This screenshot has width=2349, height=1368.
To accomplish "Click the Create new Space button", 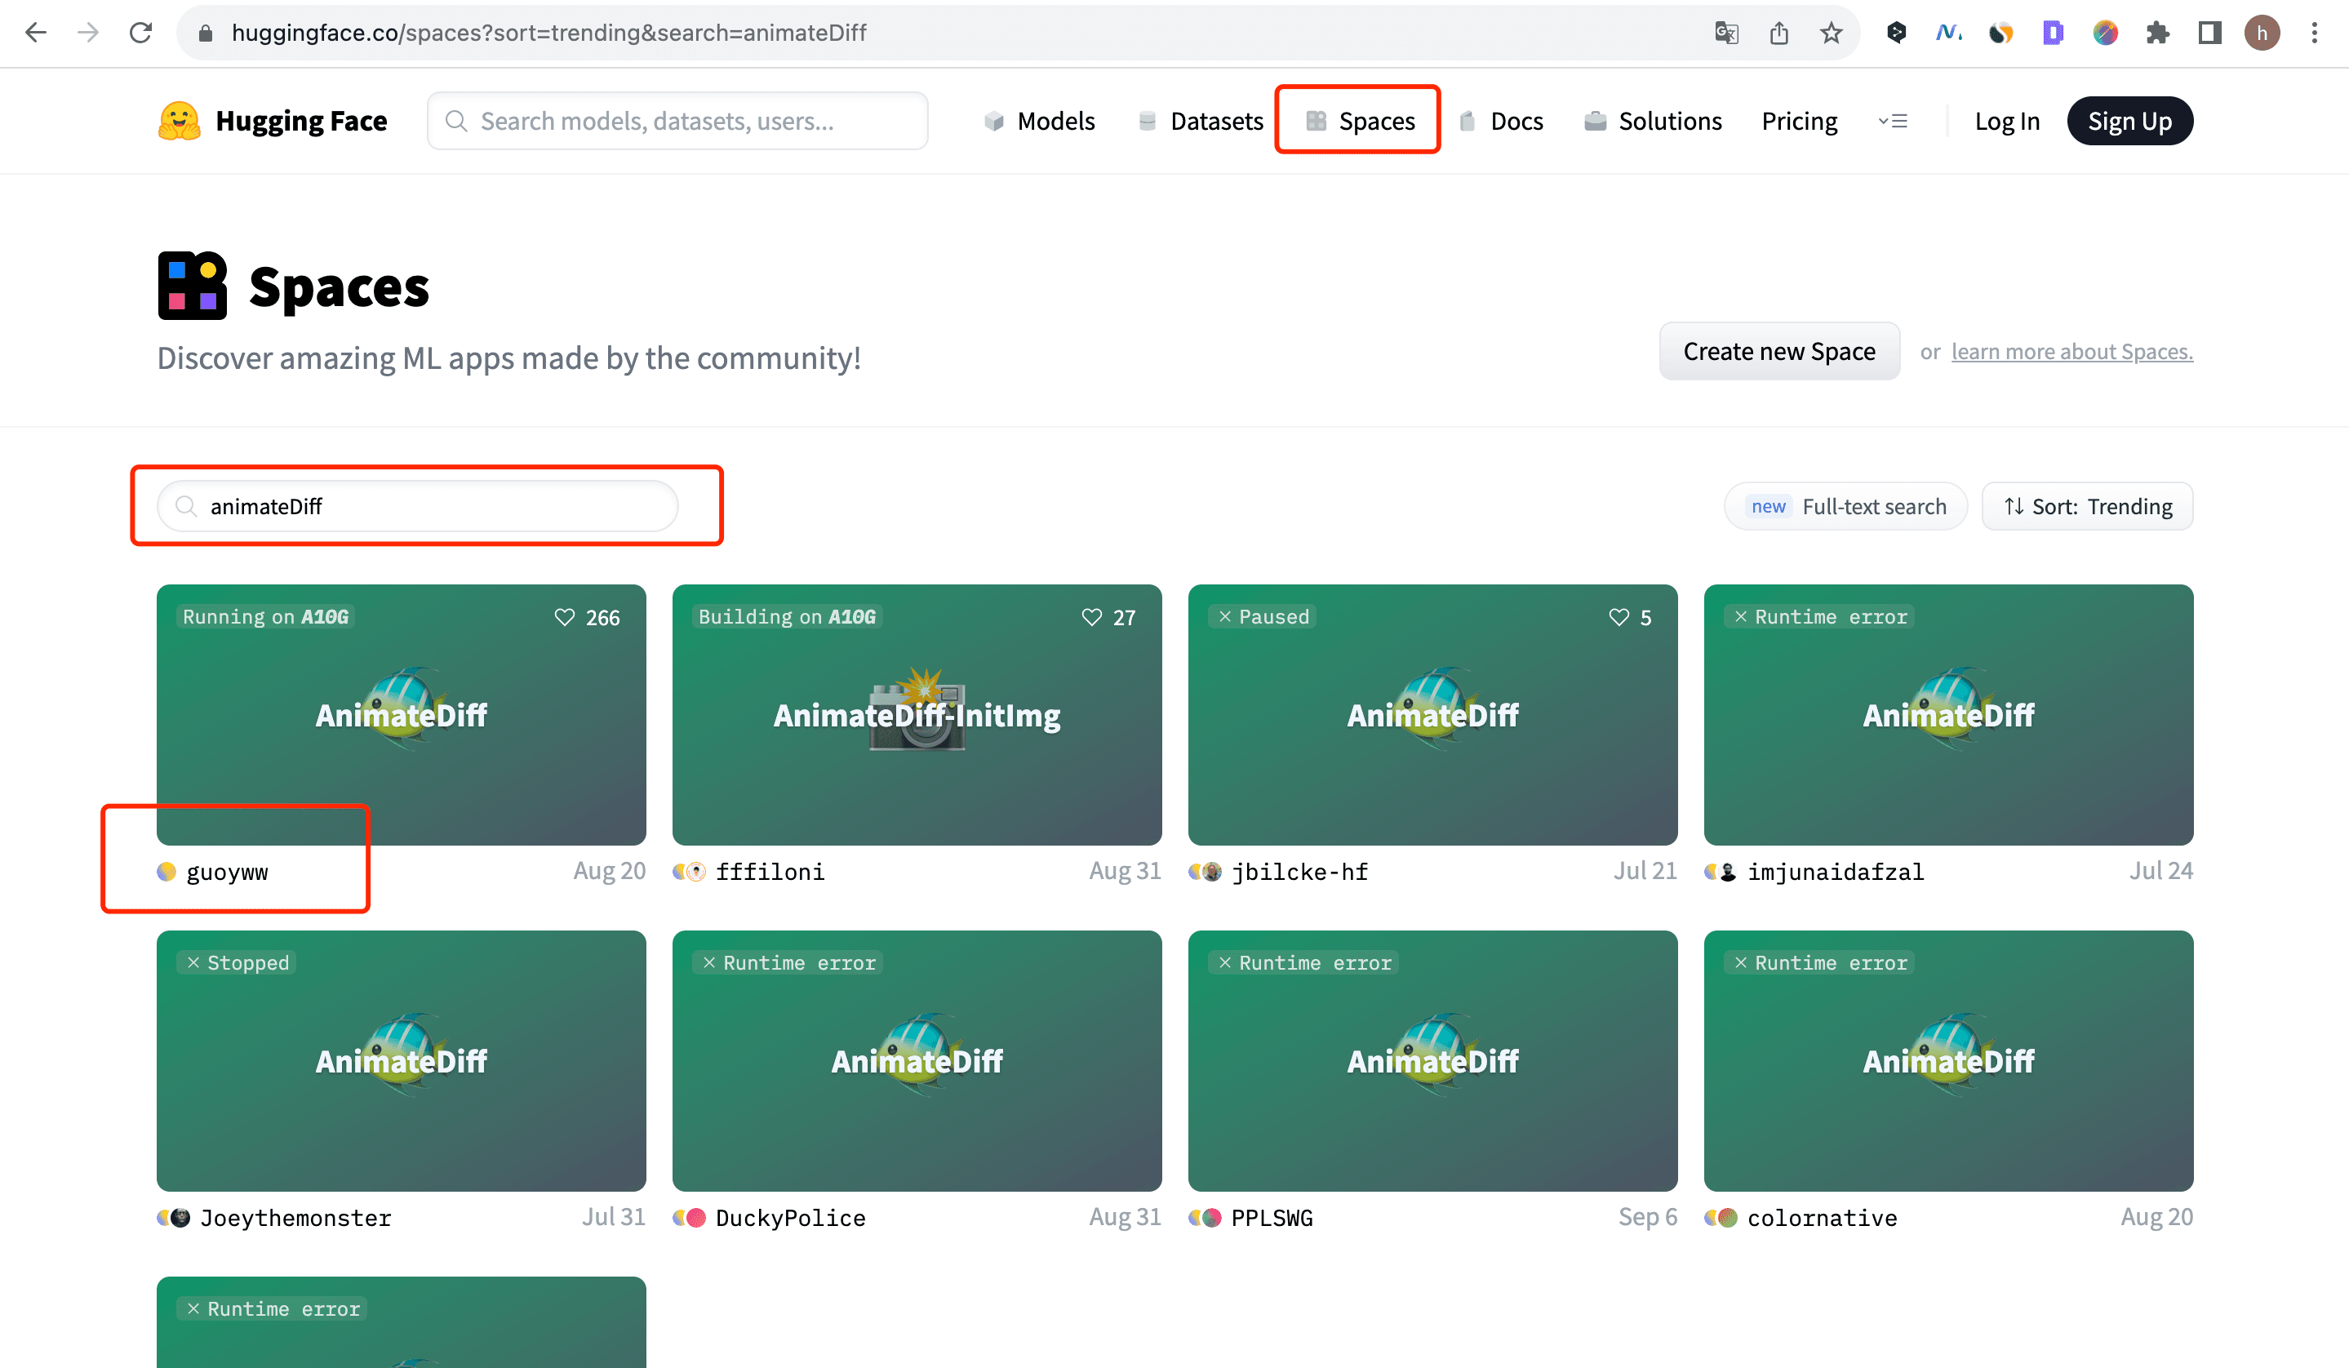I will 1778,350.
